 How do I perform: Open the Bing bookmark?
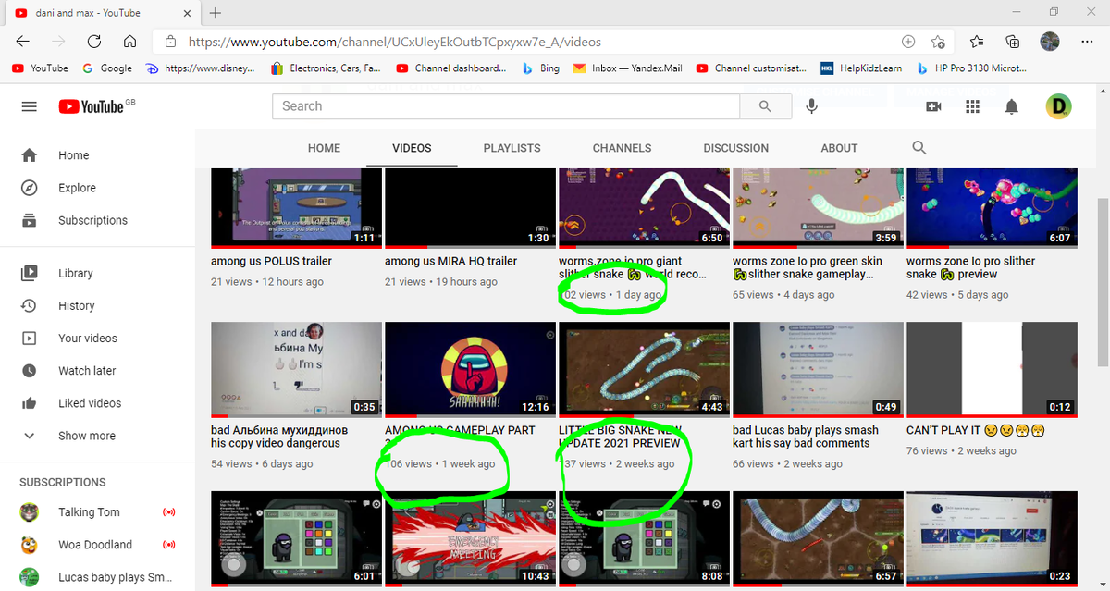tap(540, 68)
